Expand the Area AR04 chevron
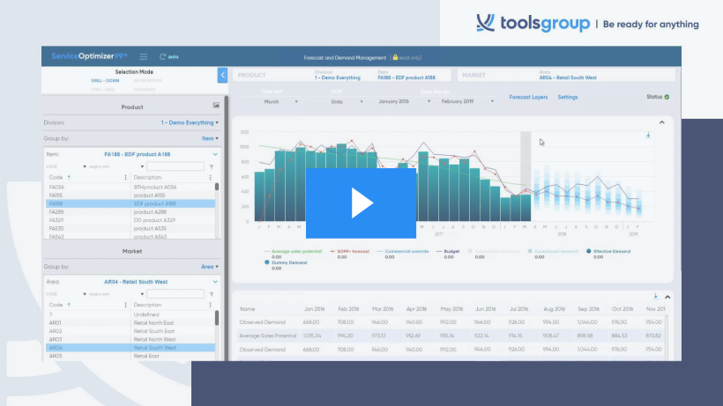 click(x=215, y=282)
